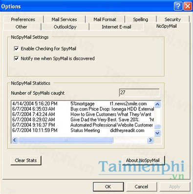Click the Cancel button
Screen dimensions: 193x194
click(x=141, y=187)
